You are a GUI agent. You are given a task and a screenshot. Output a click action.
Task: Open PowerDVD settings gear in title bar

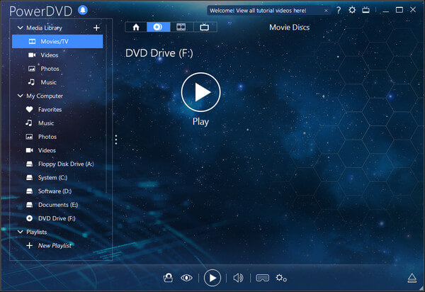[352, 11]
